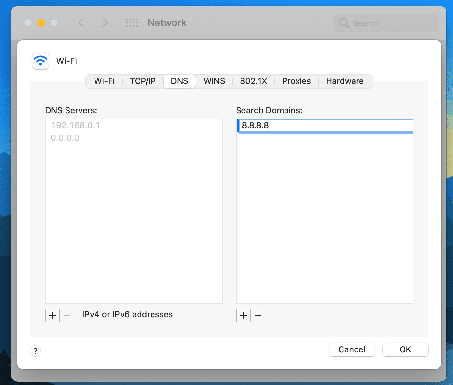Click the forward arrow in the toolbar

(x=105, y=23)
